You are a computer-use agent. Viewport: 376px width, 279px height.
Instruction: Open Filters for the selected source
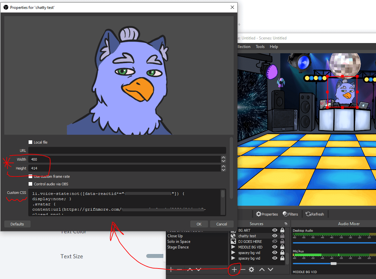[290, 214]
